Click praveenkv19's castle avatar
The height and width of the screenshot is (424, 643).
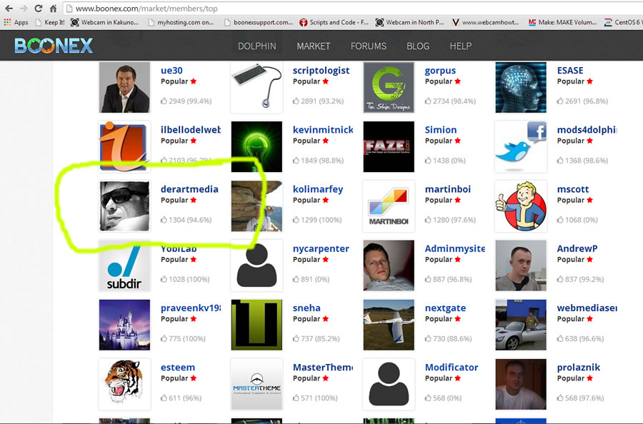[x=124, y=325]
